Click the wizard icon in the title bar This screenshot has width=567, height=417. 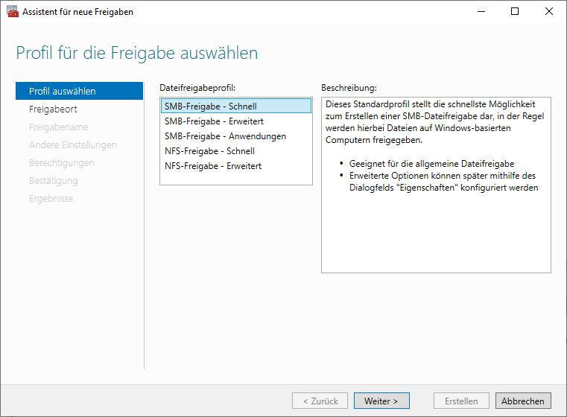click(x=12, y=12)
